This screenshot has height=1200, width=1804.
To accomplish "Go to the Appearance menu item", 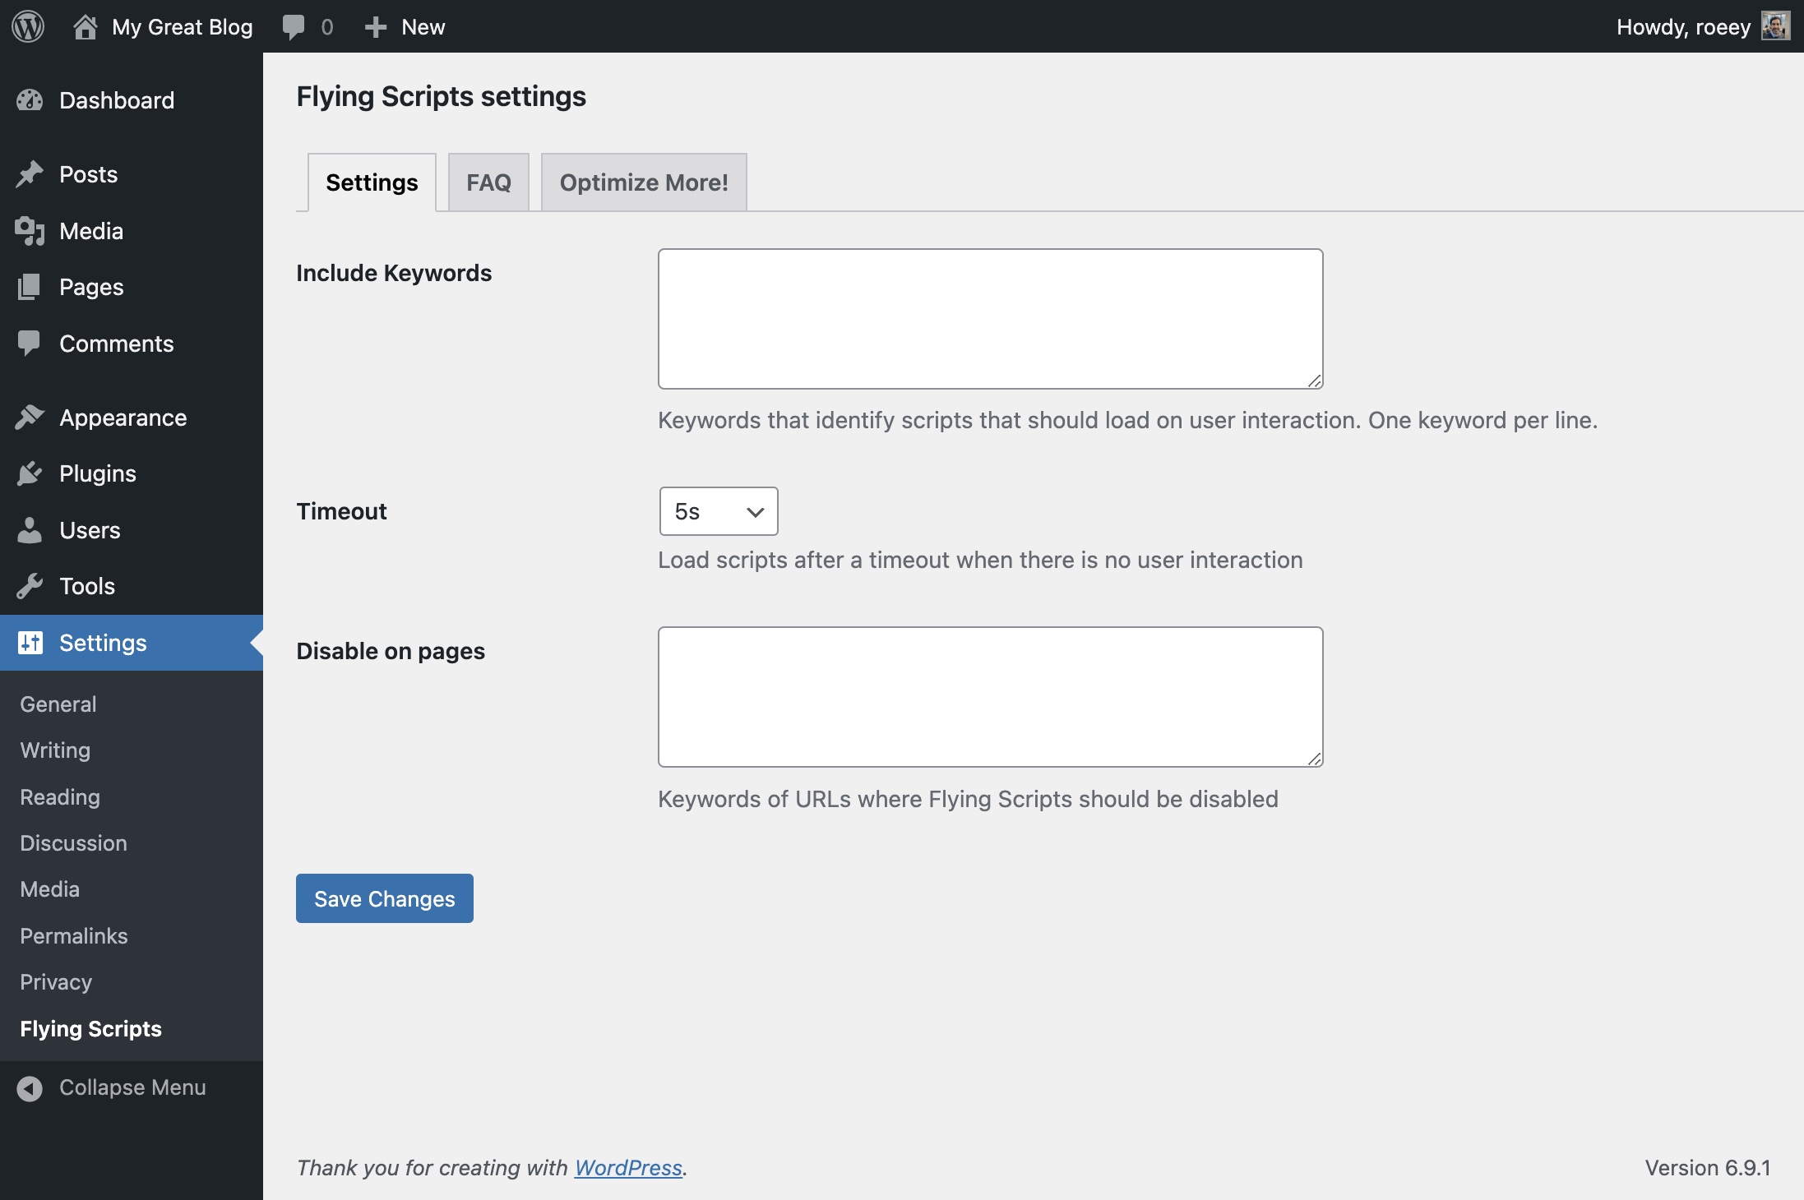I will pyautogui.click(x=123, y=418).
